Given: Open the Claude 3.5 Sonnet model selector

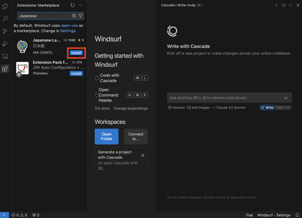Looking at the screenshot, I should click(229, 108).
